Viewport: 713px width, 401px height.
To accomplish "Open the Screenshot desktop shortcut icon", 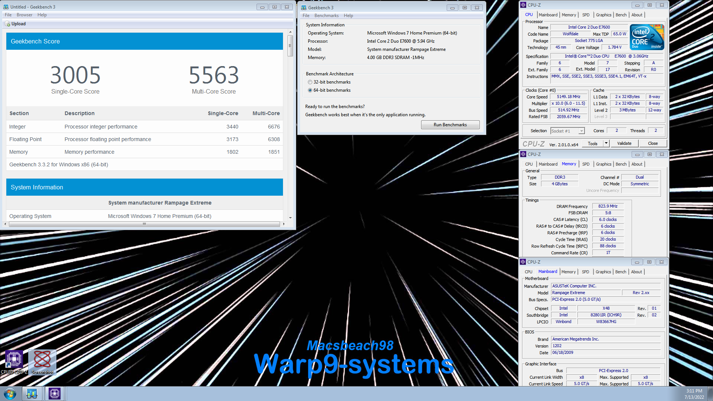I will pyautogui.click(x=42, y=362).
